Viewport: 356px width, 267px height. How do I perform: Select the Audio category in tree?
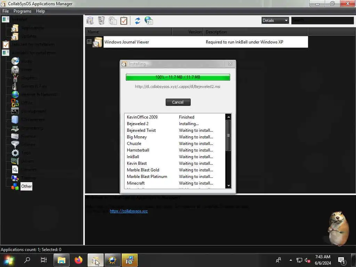pos(22,61)
